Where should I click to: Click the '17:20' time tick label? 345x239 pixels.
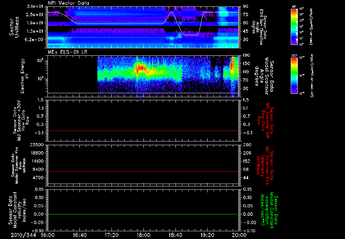[x=112, y=235]
